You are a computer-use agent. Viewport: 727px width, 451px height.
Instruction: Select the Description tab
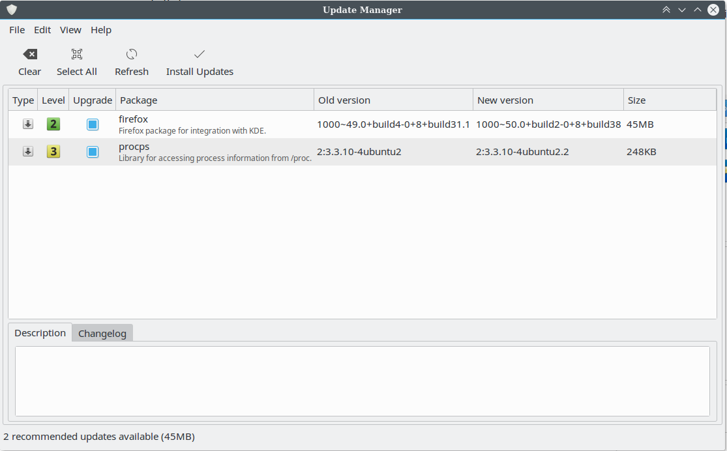40,333
